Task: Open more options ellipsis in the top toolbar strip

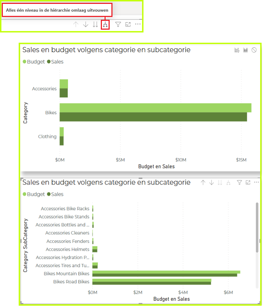Action: [x=138, y=24]
